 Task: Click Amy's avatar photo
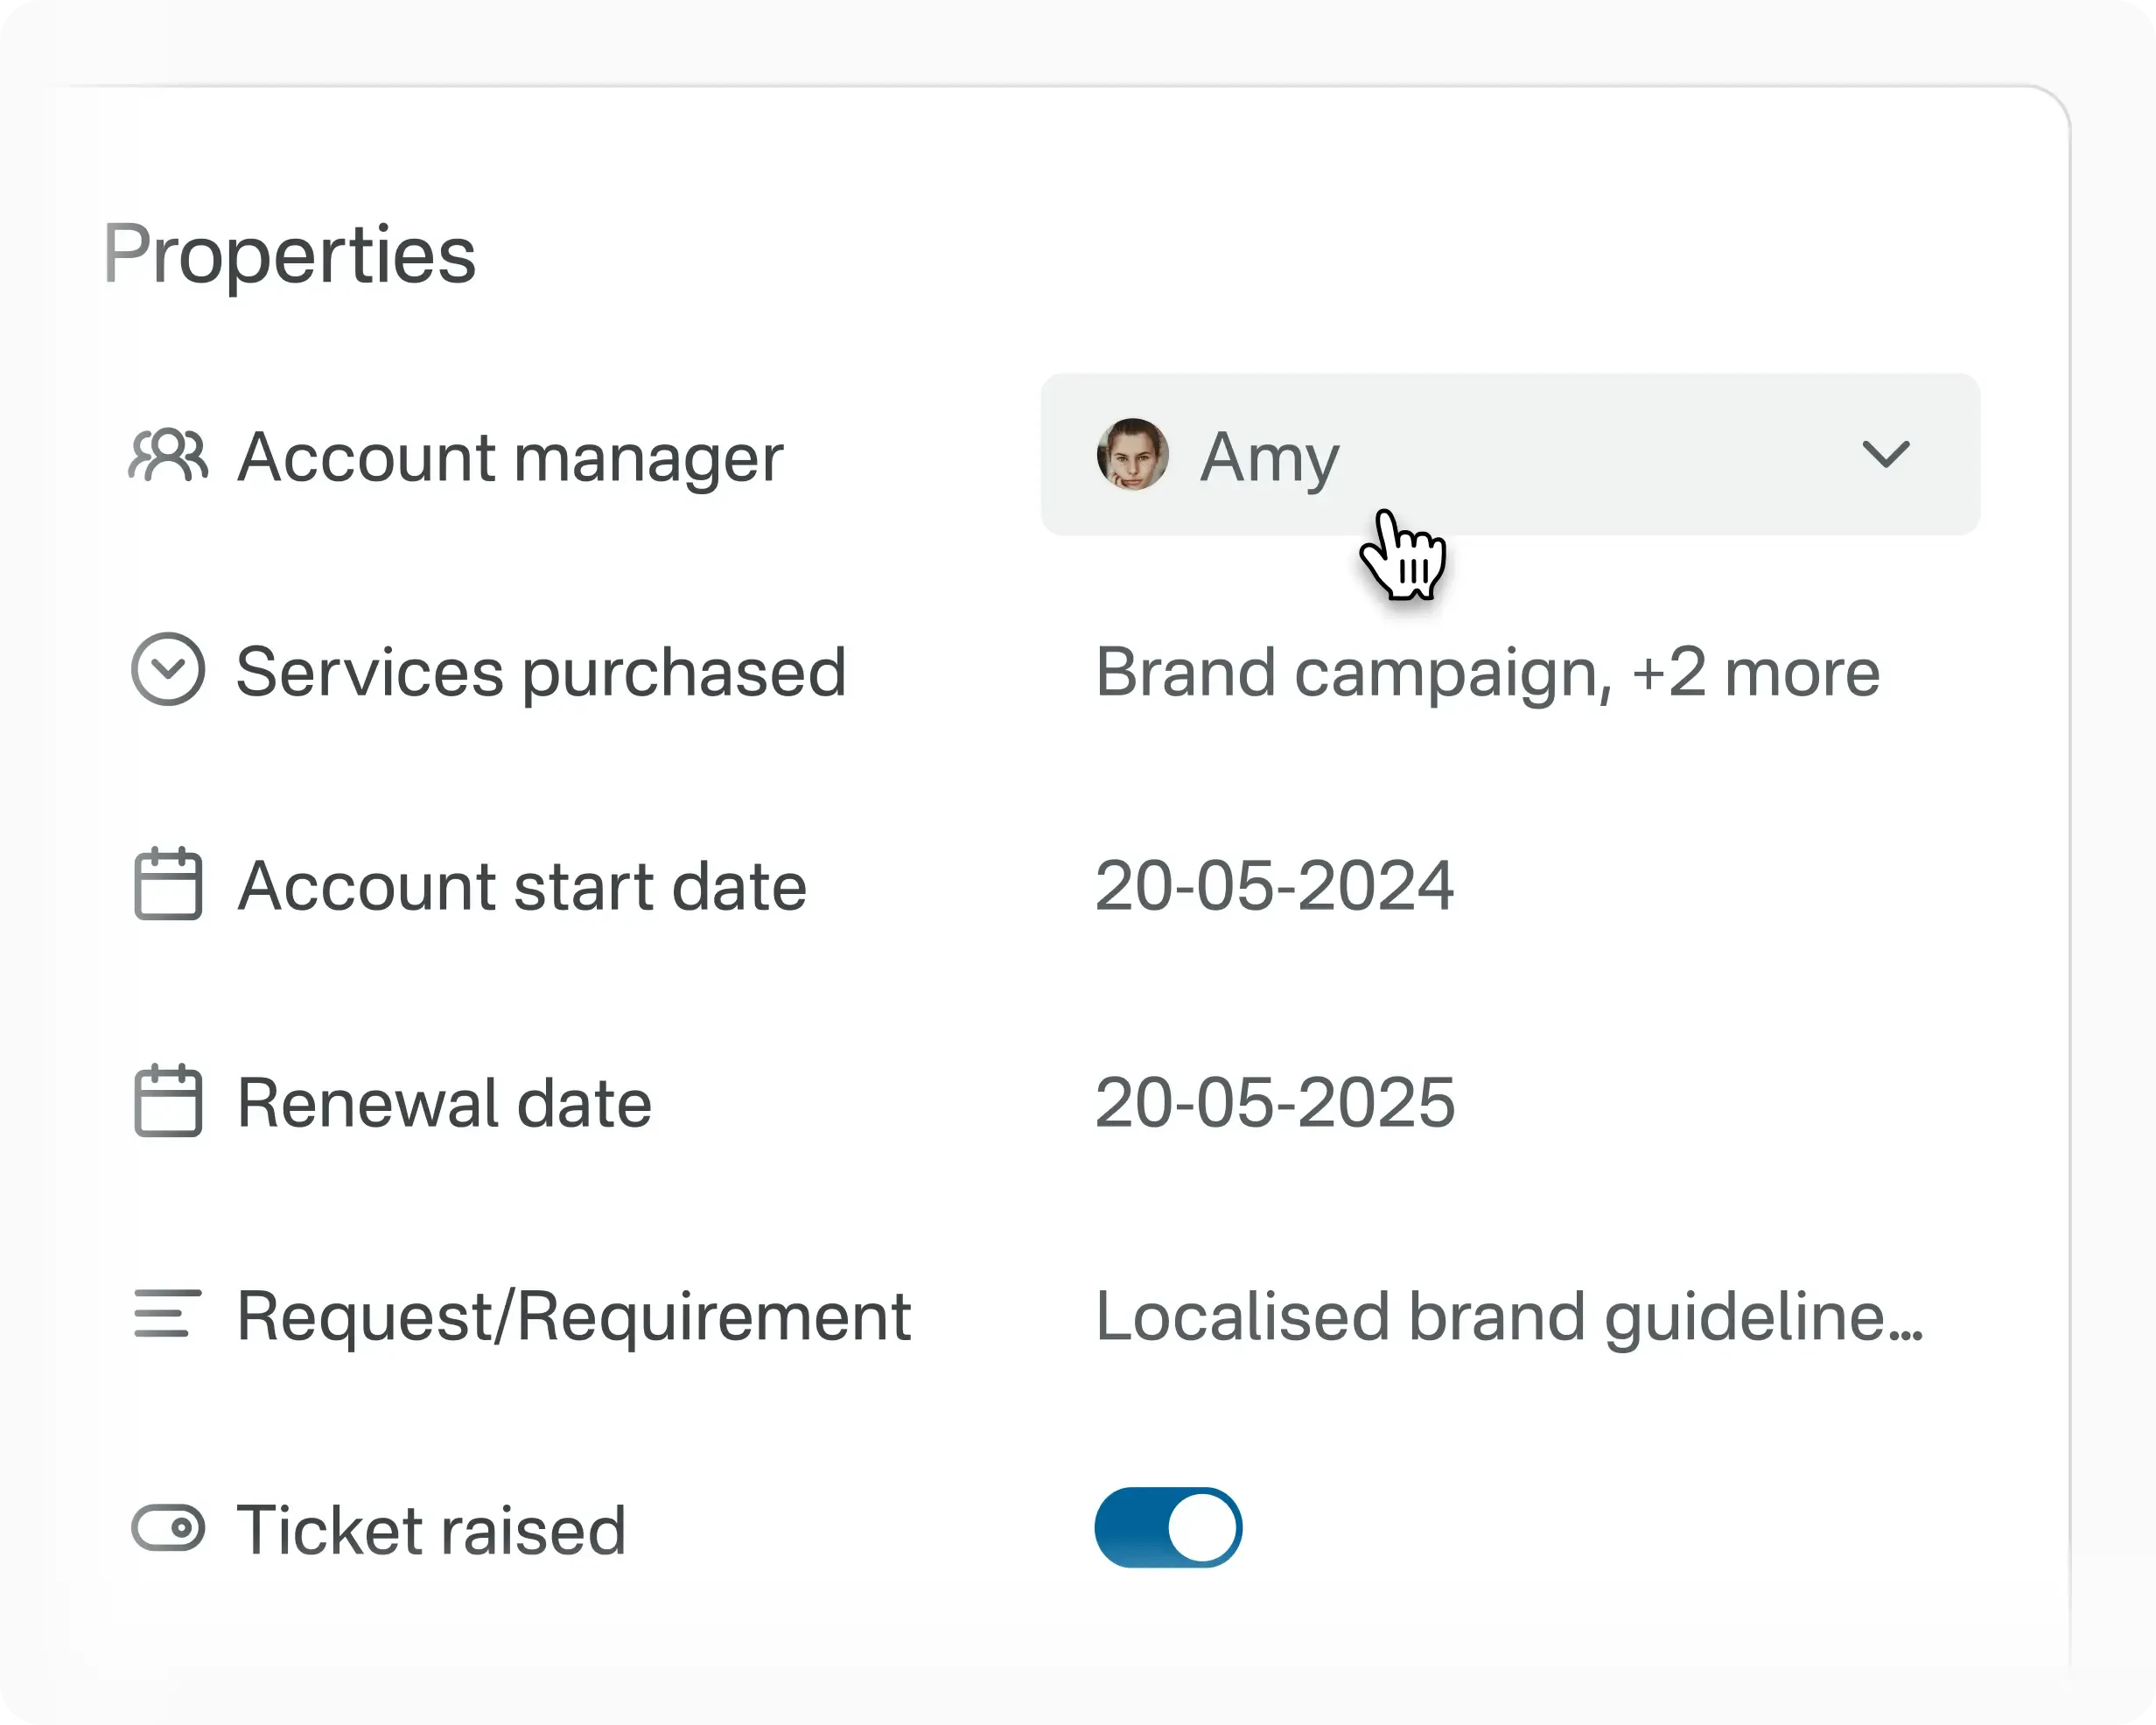tap(1132, 453)
